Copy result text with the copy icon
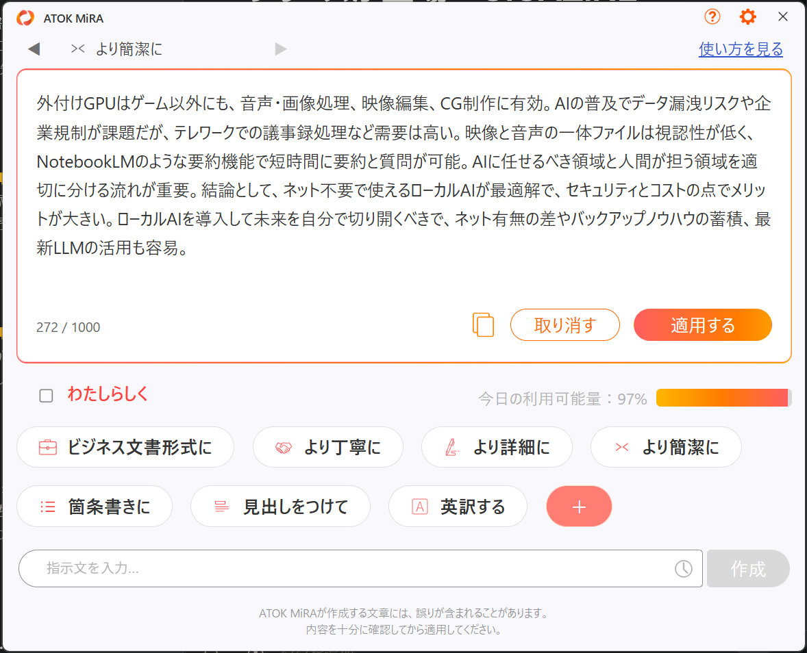This screenshot has height=653, width=807. [483, 324]
